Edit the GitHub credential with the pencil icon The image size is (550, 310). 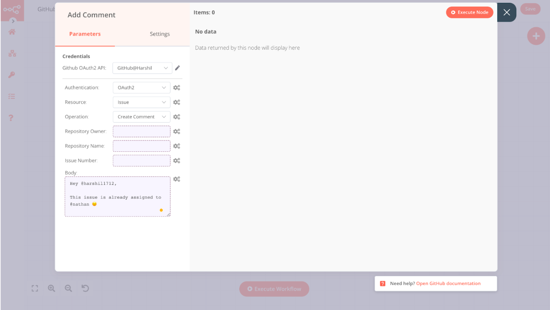point(177,68)
